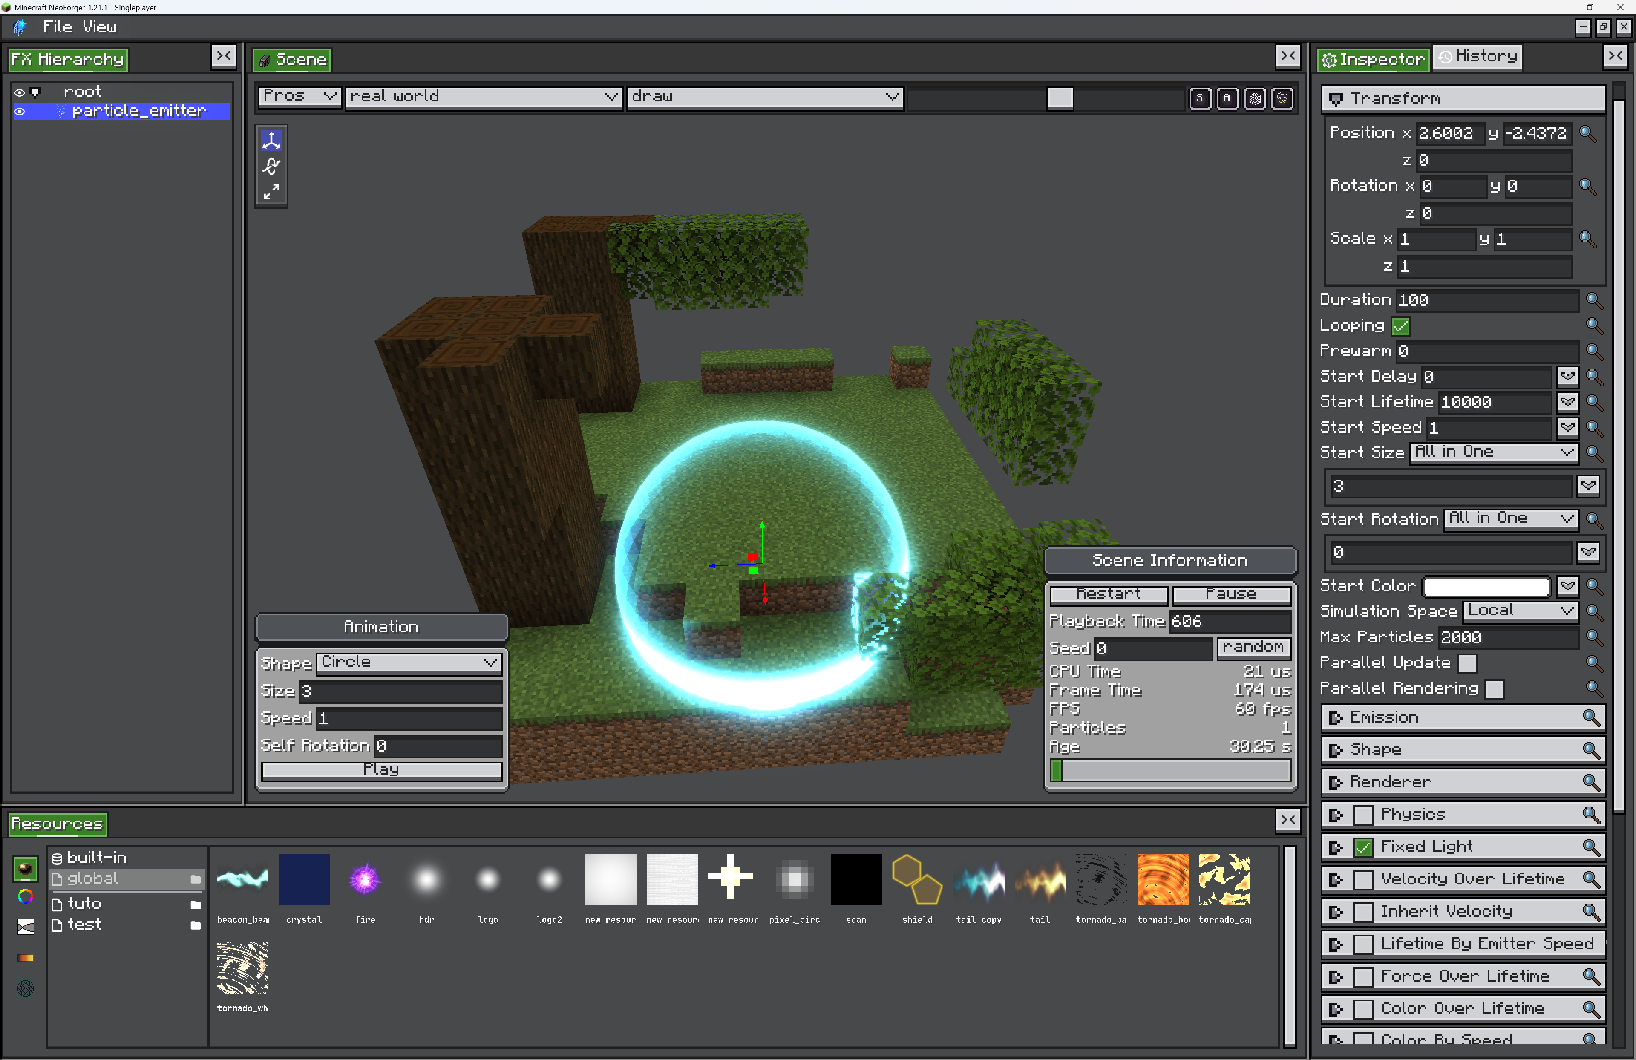Toggle visibility eye of root node
1636x1060 pixels.
[x=20, y=92]
